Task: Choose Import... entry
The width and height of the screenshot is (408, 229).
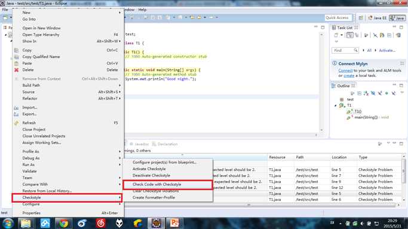Action: pyautogui.click(x=68, y=107)
